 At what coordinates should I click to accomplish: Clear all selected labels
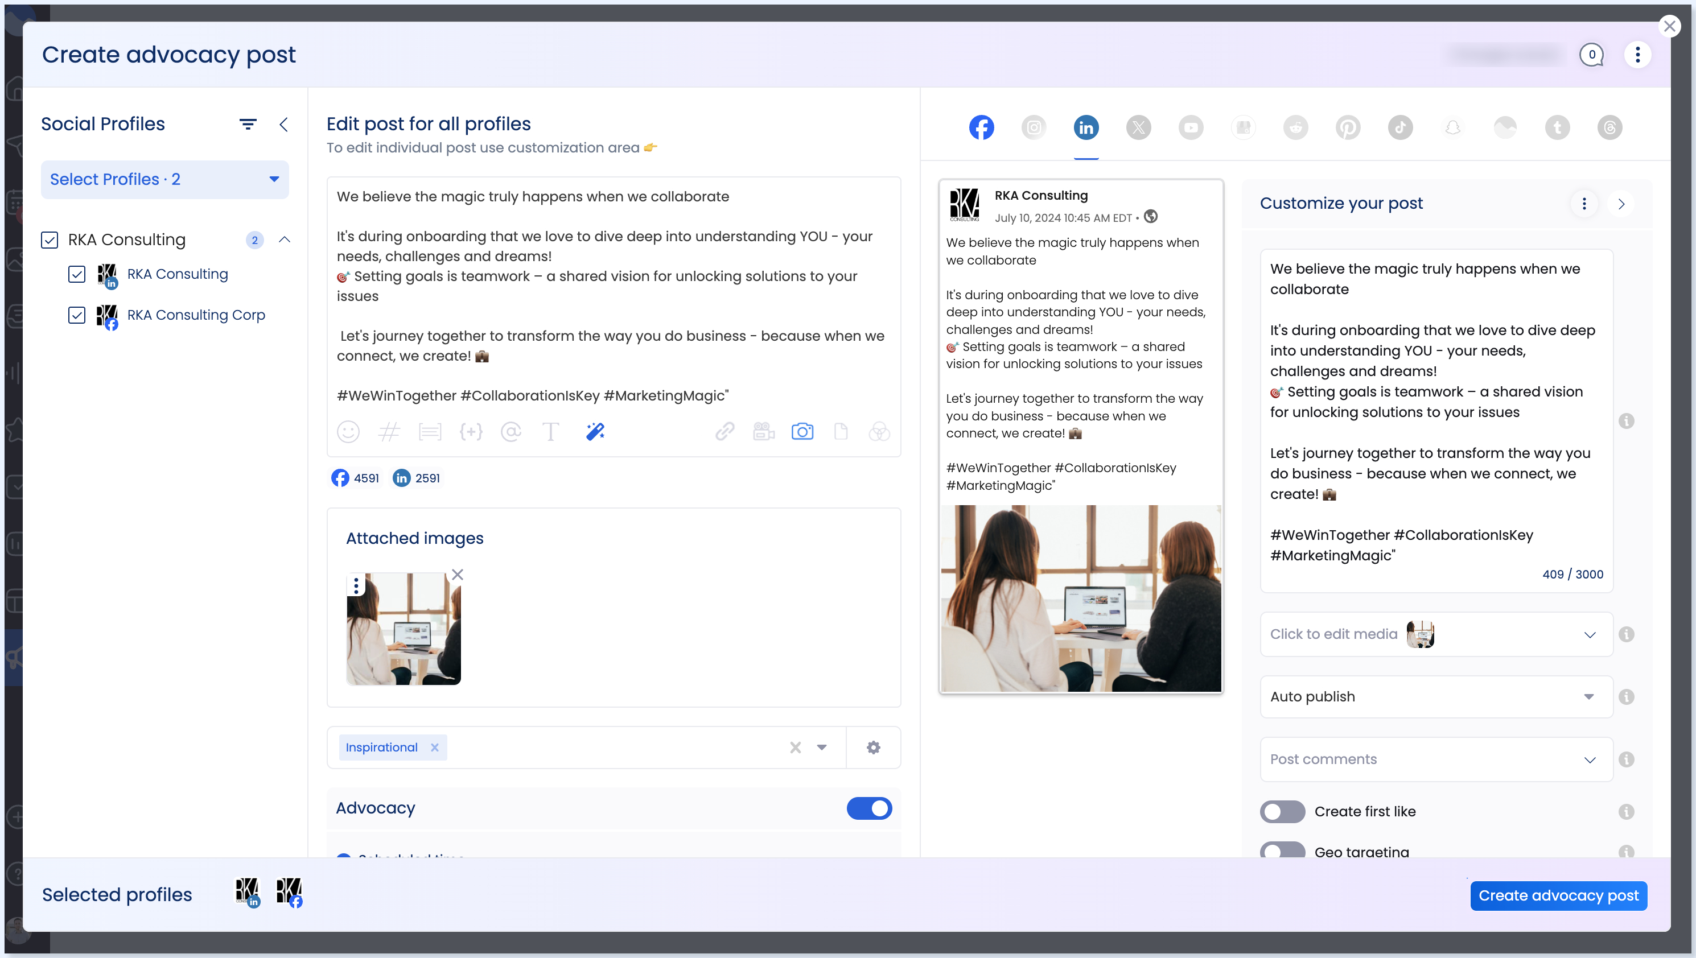tap(795, 748)
